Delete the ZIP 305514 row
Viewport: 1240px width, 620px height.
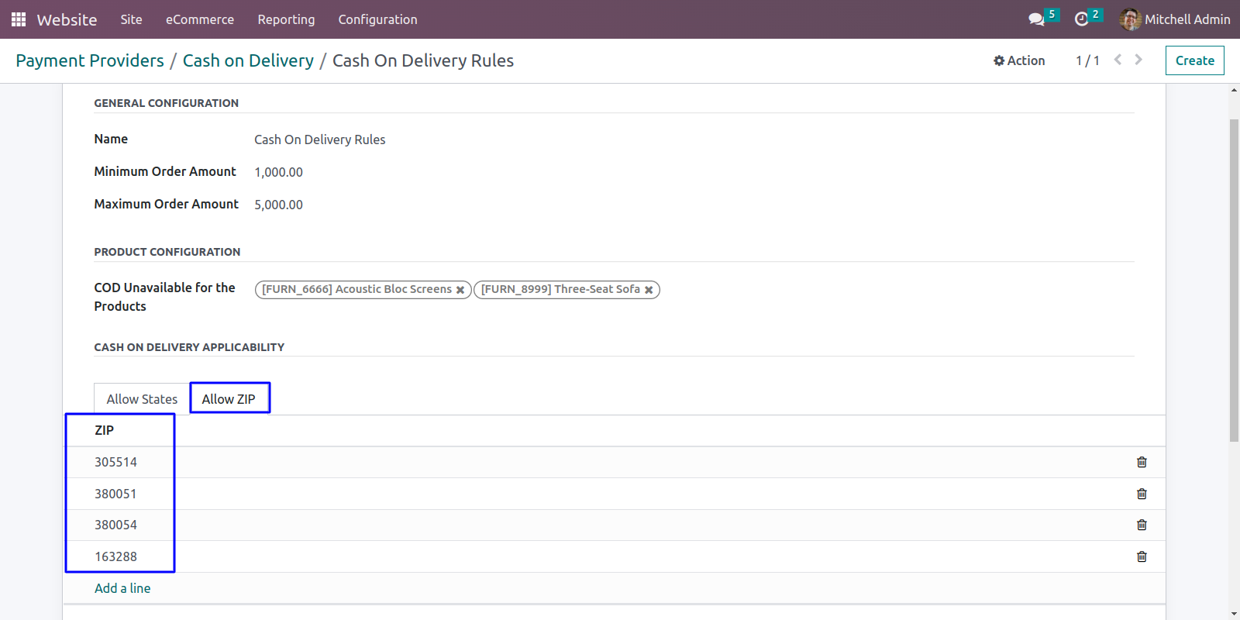[x=1142, y=462]
